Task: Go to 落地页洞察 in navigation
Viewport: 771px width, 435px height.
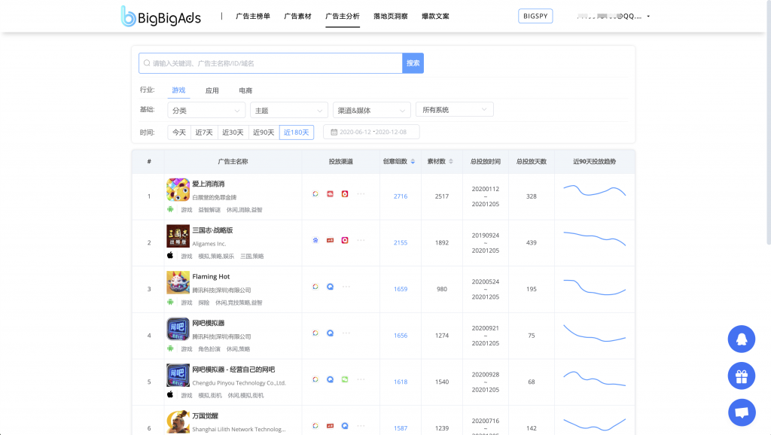Action: tap(391, 17)
